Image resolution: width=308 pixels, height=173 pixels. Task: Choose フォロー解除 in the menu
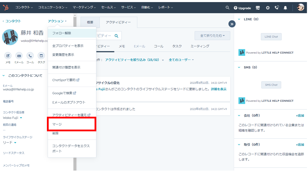point(62,33)
